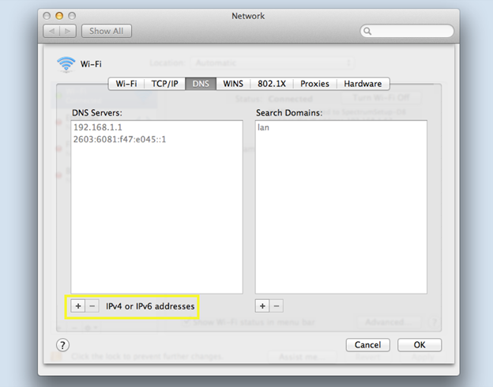Cancel the DNS changes

tap(368, 345)
